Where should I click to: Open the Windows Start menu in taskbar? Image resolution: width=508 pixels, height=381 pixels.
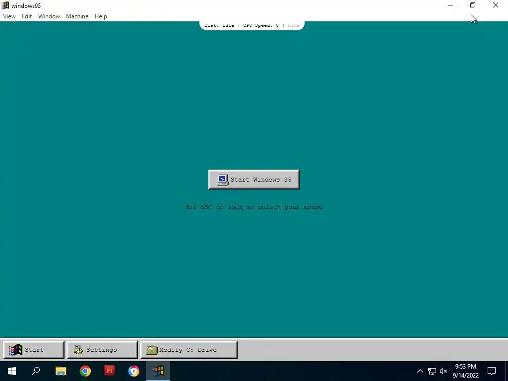(12, 371)
